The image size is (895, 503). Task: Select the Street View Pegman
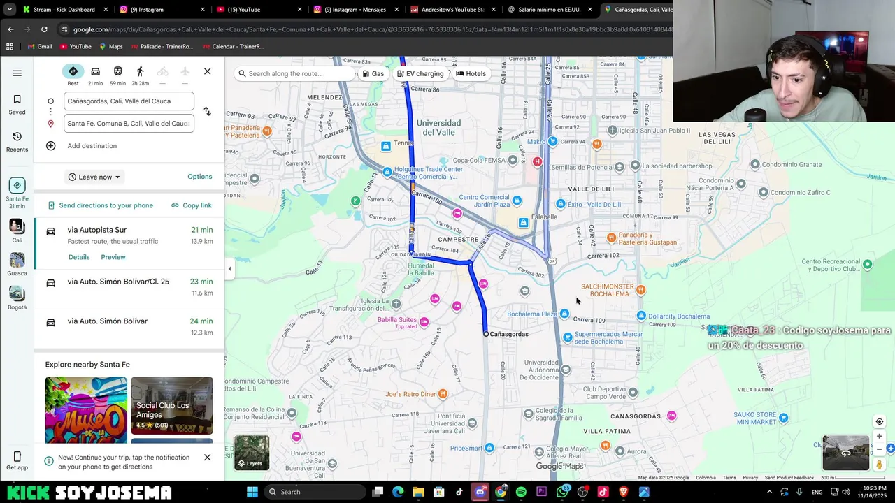tap(880, 465)
